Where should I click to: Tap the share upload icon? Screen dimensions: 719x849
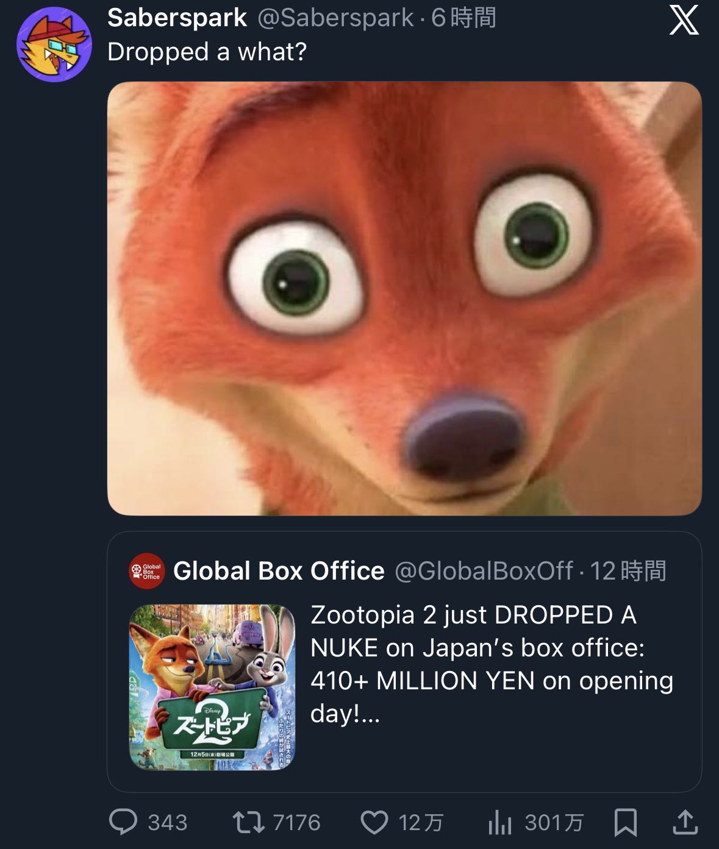[x=684, y=822]
